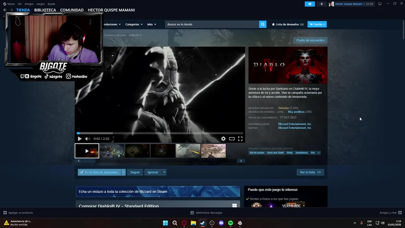Seek in the video progress bar

pos(160,133)
